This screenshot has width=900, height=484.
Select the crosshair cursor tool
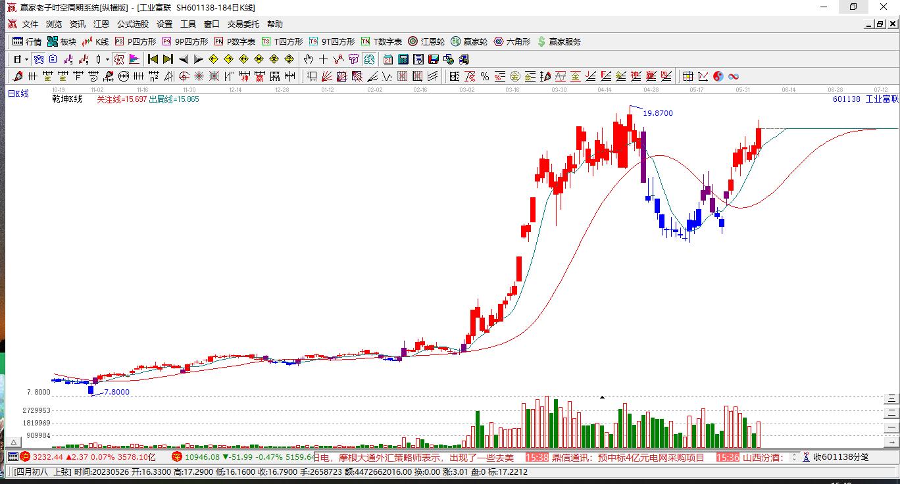pyautogui.click(x=323, y=59)
